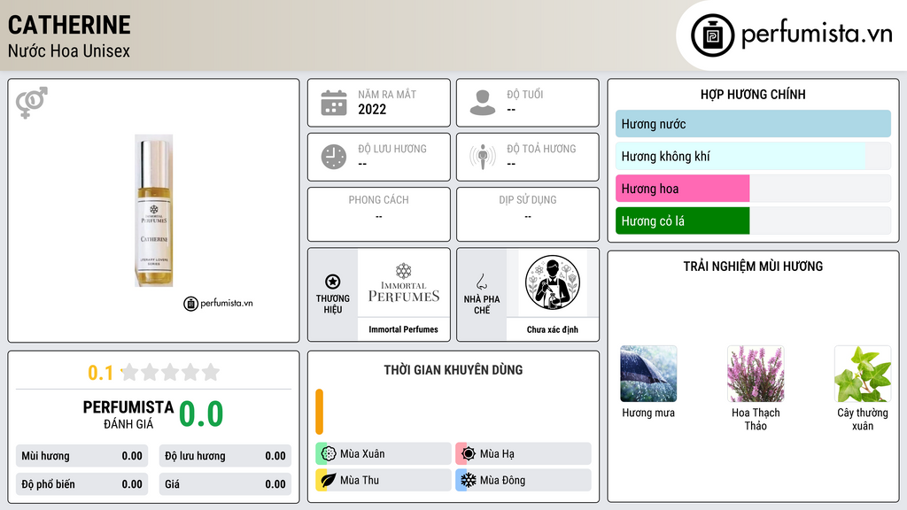Select the Mùa Thu season label
This screenshot has width=907, height=510.
pos(360,480)
